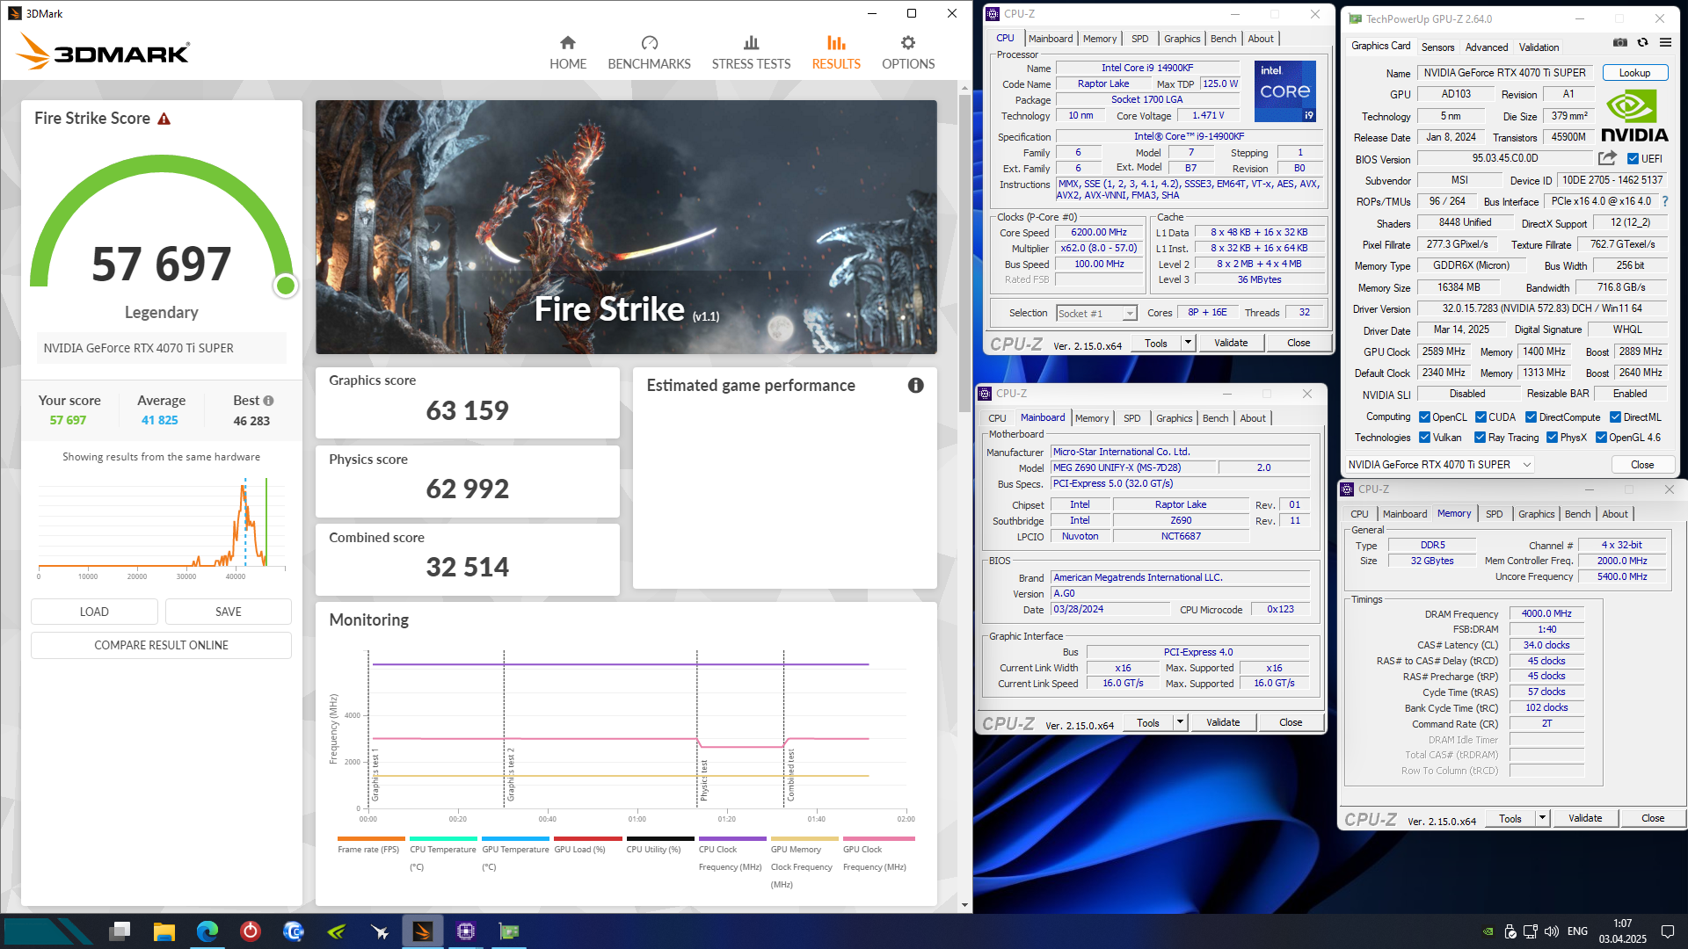Toggle the UEFI checkbox in GPU-Z
The height and width of the screenshot is (949, 1688).
tap(1633, 159)
